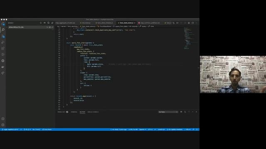The width and height of the screenshot is (266, 149).
Task: Click errors and warnings count in status bar
Action: click(27, 130)
